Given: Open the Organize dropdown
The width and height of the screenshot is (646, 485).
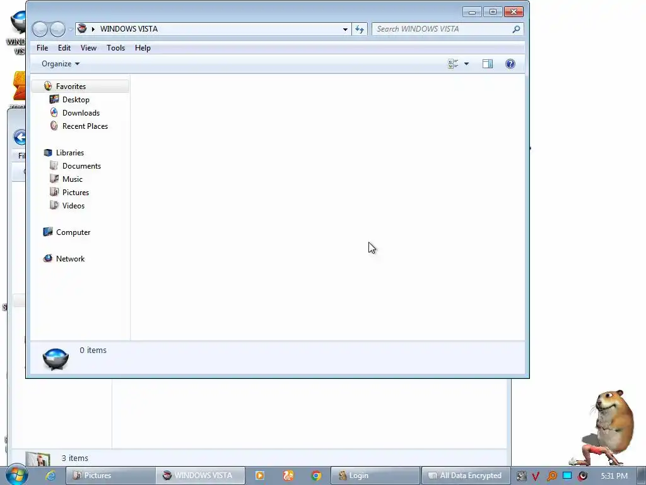Looking at the screenshot, I should pyautogui.click(x=61, y=64).
